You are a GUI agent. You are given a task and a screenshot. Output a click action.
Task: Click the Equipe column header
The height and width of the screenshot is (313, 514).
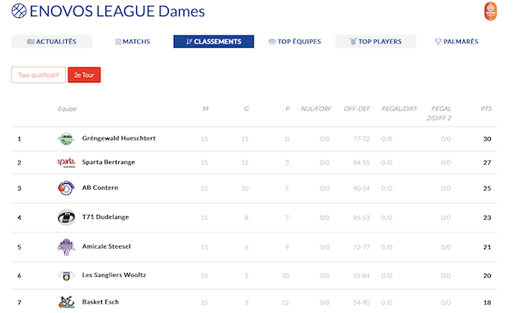[67, 109]
